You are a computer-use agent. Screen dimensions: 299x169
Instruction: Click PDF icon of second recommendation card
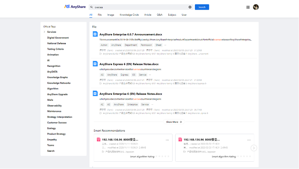click(180, 140)
